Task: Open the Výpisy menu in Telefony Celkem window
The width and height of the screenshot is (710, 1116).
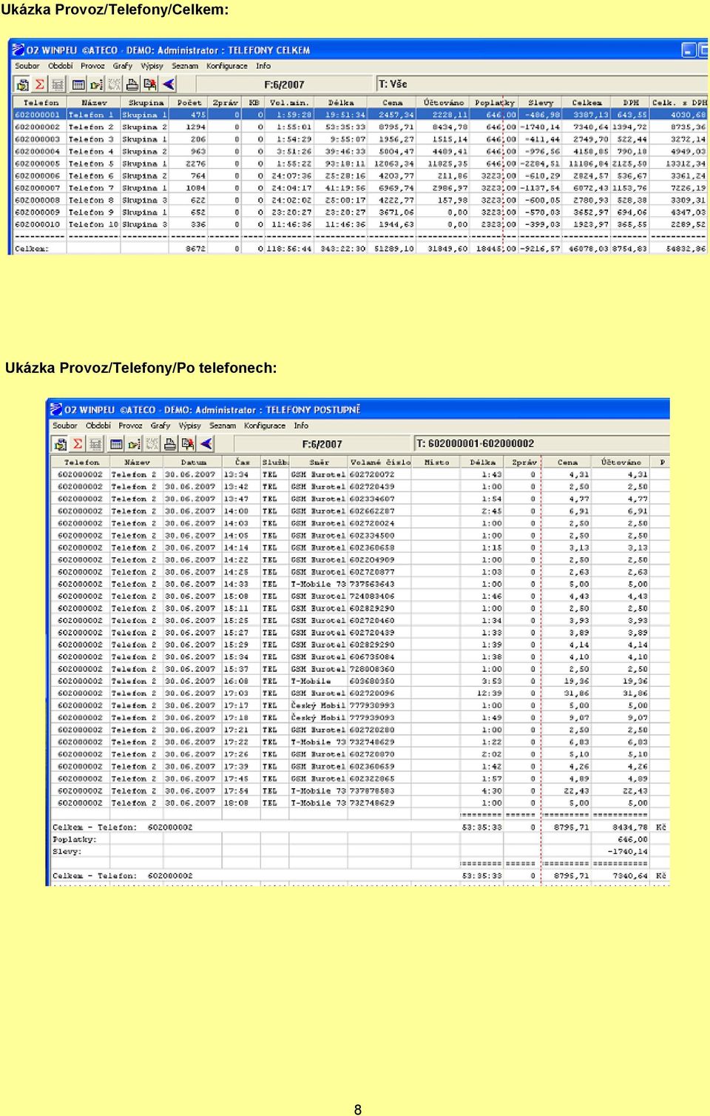Action: tap(152, 66)
